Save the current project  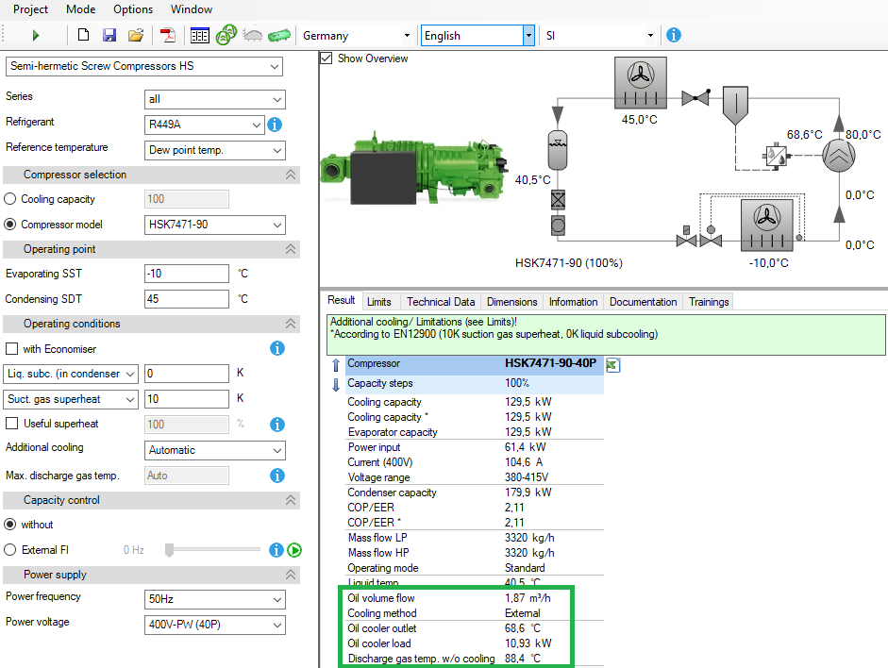pos(109,35)
